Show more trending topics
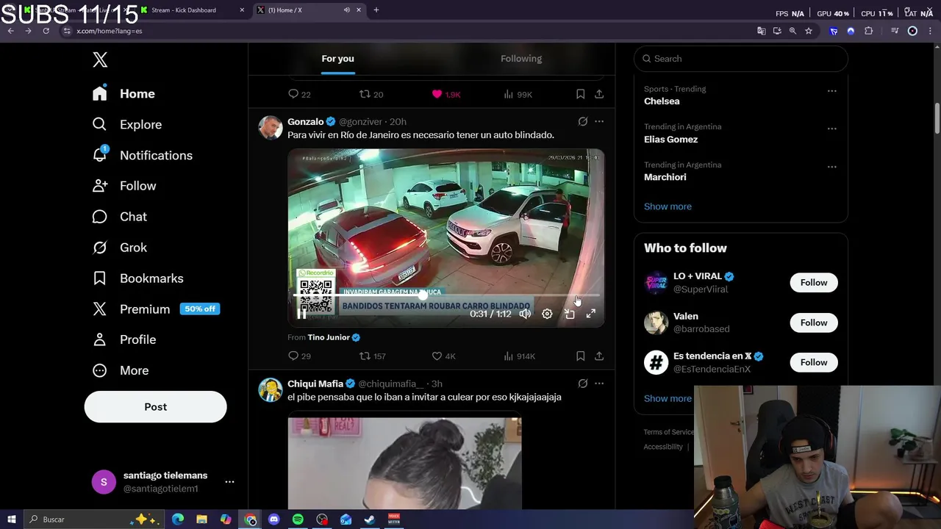 pos(668,206)
